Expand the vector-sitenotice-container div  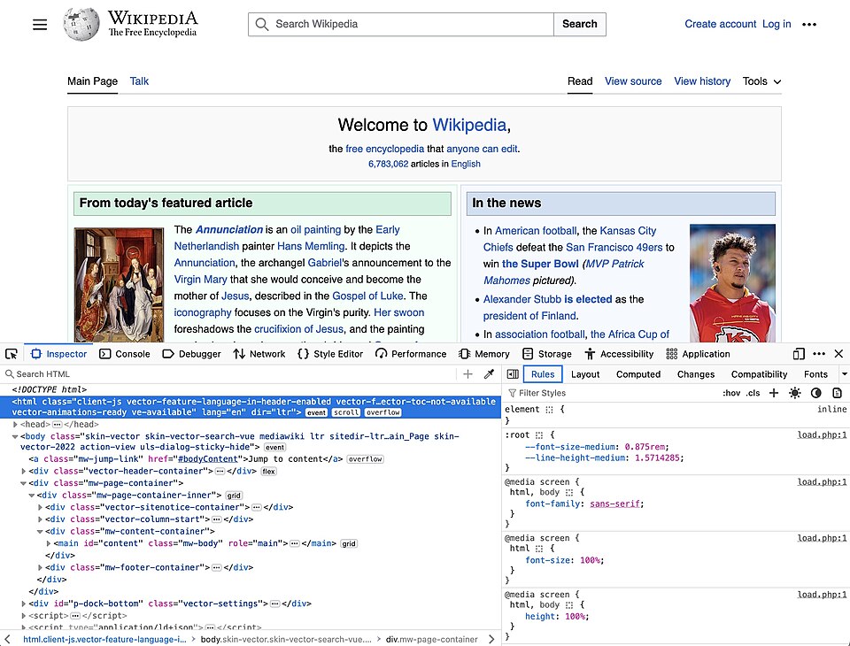(40, 507)
